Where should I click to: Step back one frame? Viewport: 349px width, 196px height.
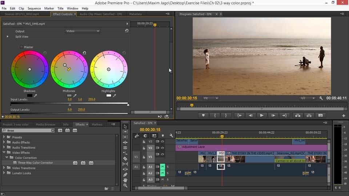250,115
